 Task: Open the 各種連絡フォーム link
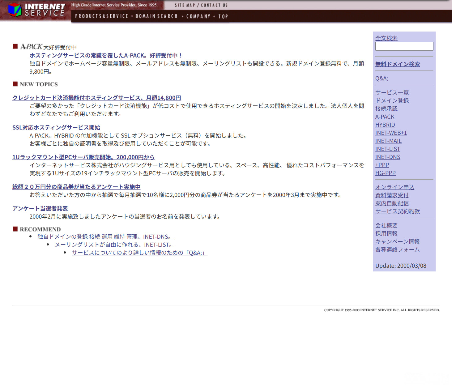pos(398,249)
